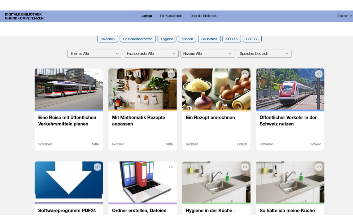Open Softwareprogramm PDF24 title
The image size is (353, 223).
pyautogui.click(x=67, y=211)
